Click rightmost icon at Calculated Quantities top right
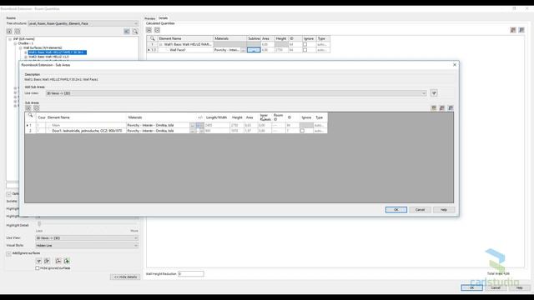 [521, 30]
